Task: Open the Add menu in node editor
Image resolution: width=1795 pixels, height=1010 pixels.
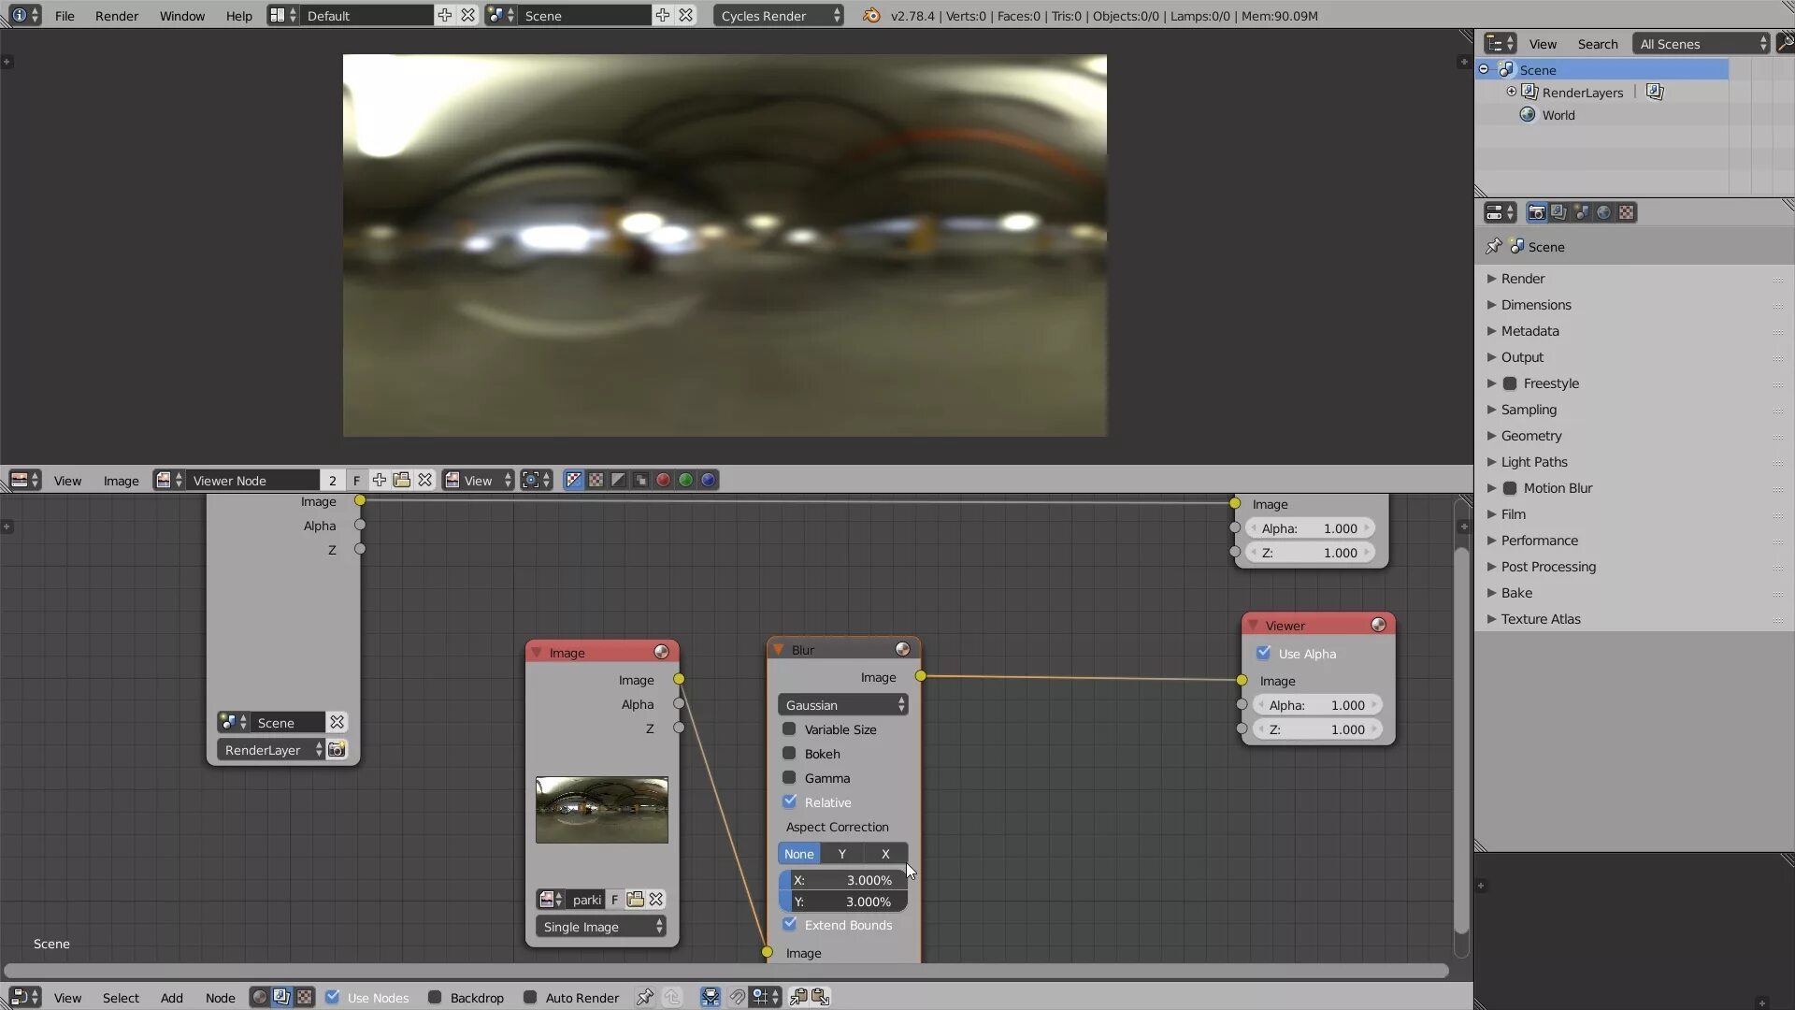Action: [x=171, y=998]
